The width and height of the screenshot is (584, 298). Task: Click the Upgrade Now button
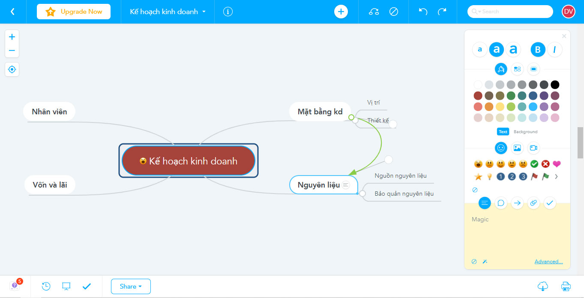[74, 12]
